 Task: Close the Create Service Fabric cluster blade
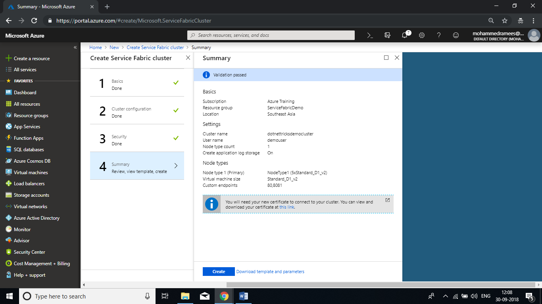(x=188, y=58)
